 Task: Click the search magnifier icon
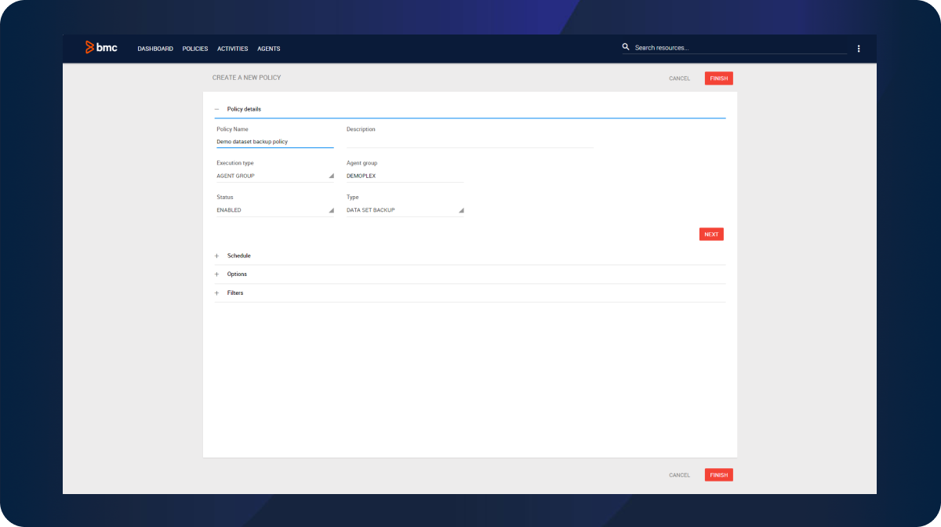pyautogui.click(x=626, y=47)
